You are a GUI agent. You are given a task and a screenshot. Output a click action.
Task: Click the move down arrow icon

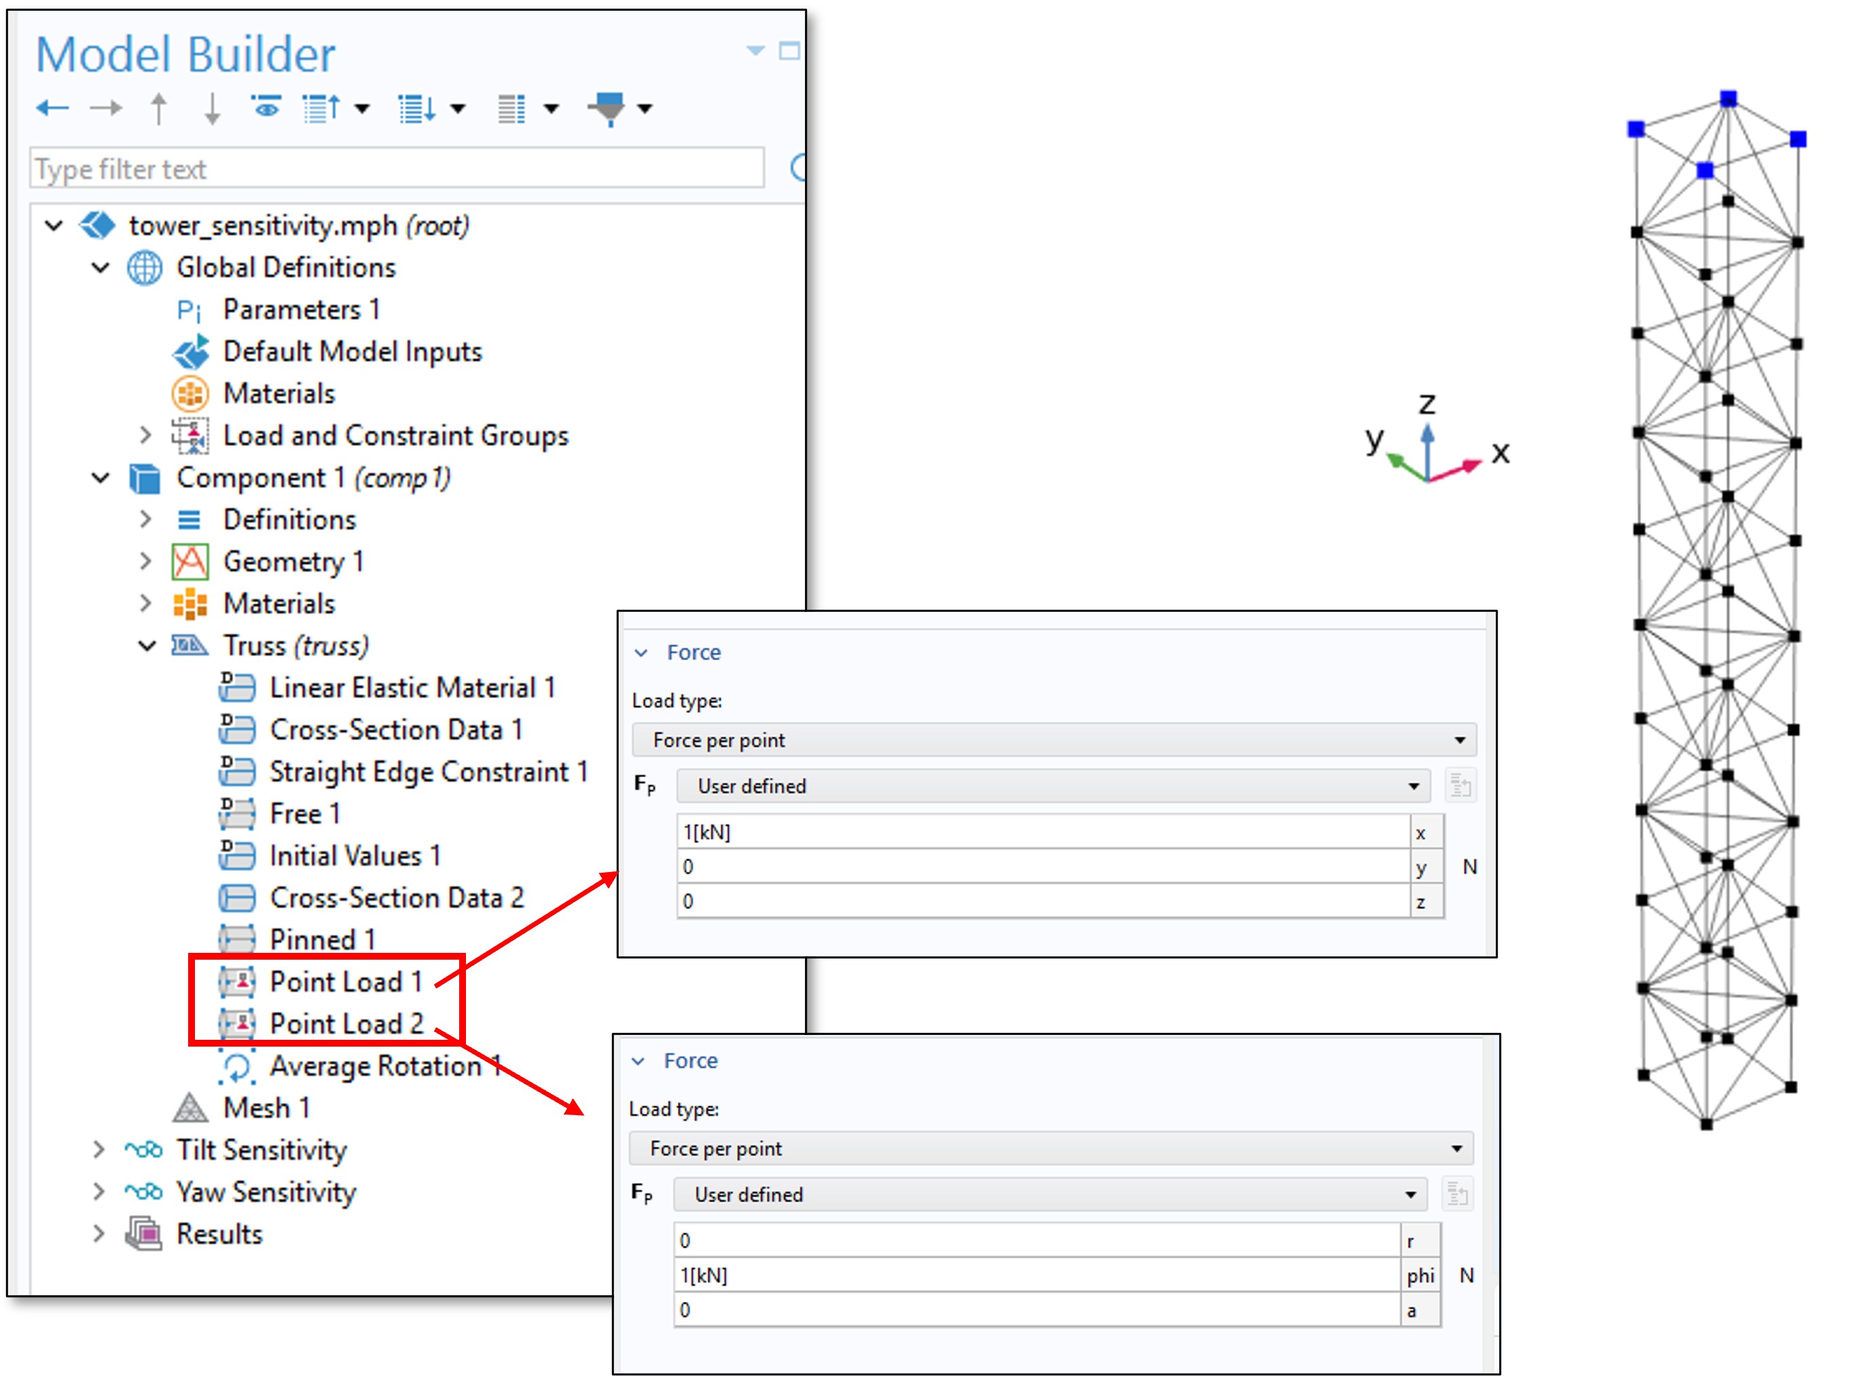click(x=212, y=108)
